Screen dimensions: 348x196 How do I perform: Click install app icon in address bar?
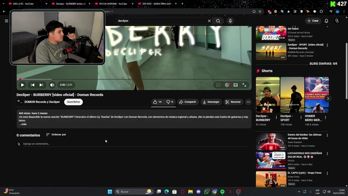pos(254,11)
